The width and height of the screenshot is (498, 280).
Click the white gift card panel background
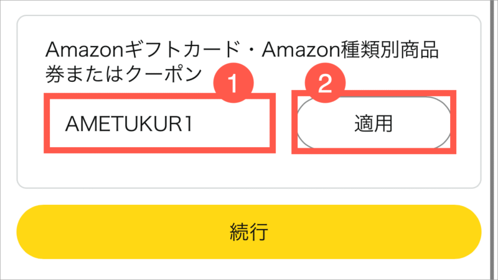[x=248, y=171]
